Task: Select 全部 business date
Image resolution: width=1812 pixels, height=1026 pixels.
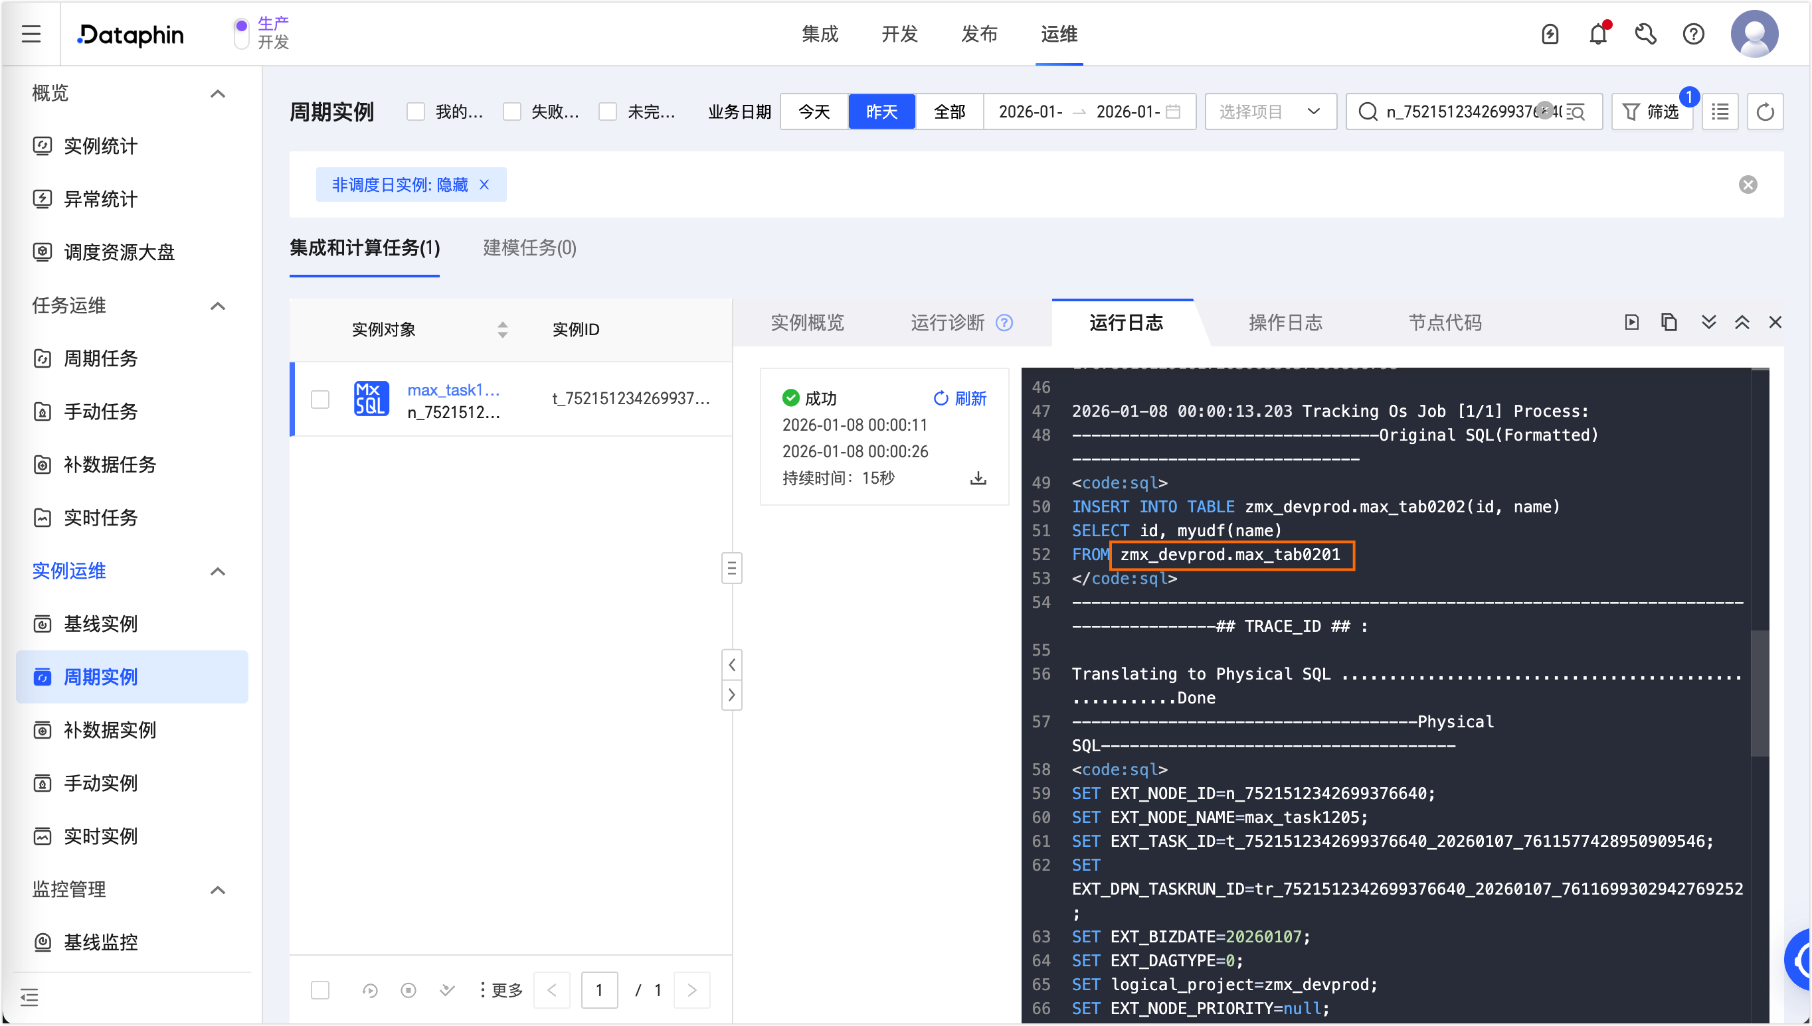Action: [949, 112]
